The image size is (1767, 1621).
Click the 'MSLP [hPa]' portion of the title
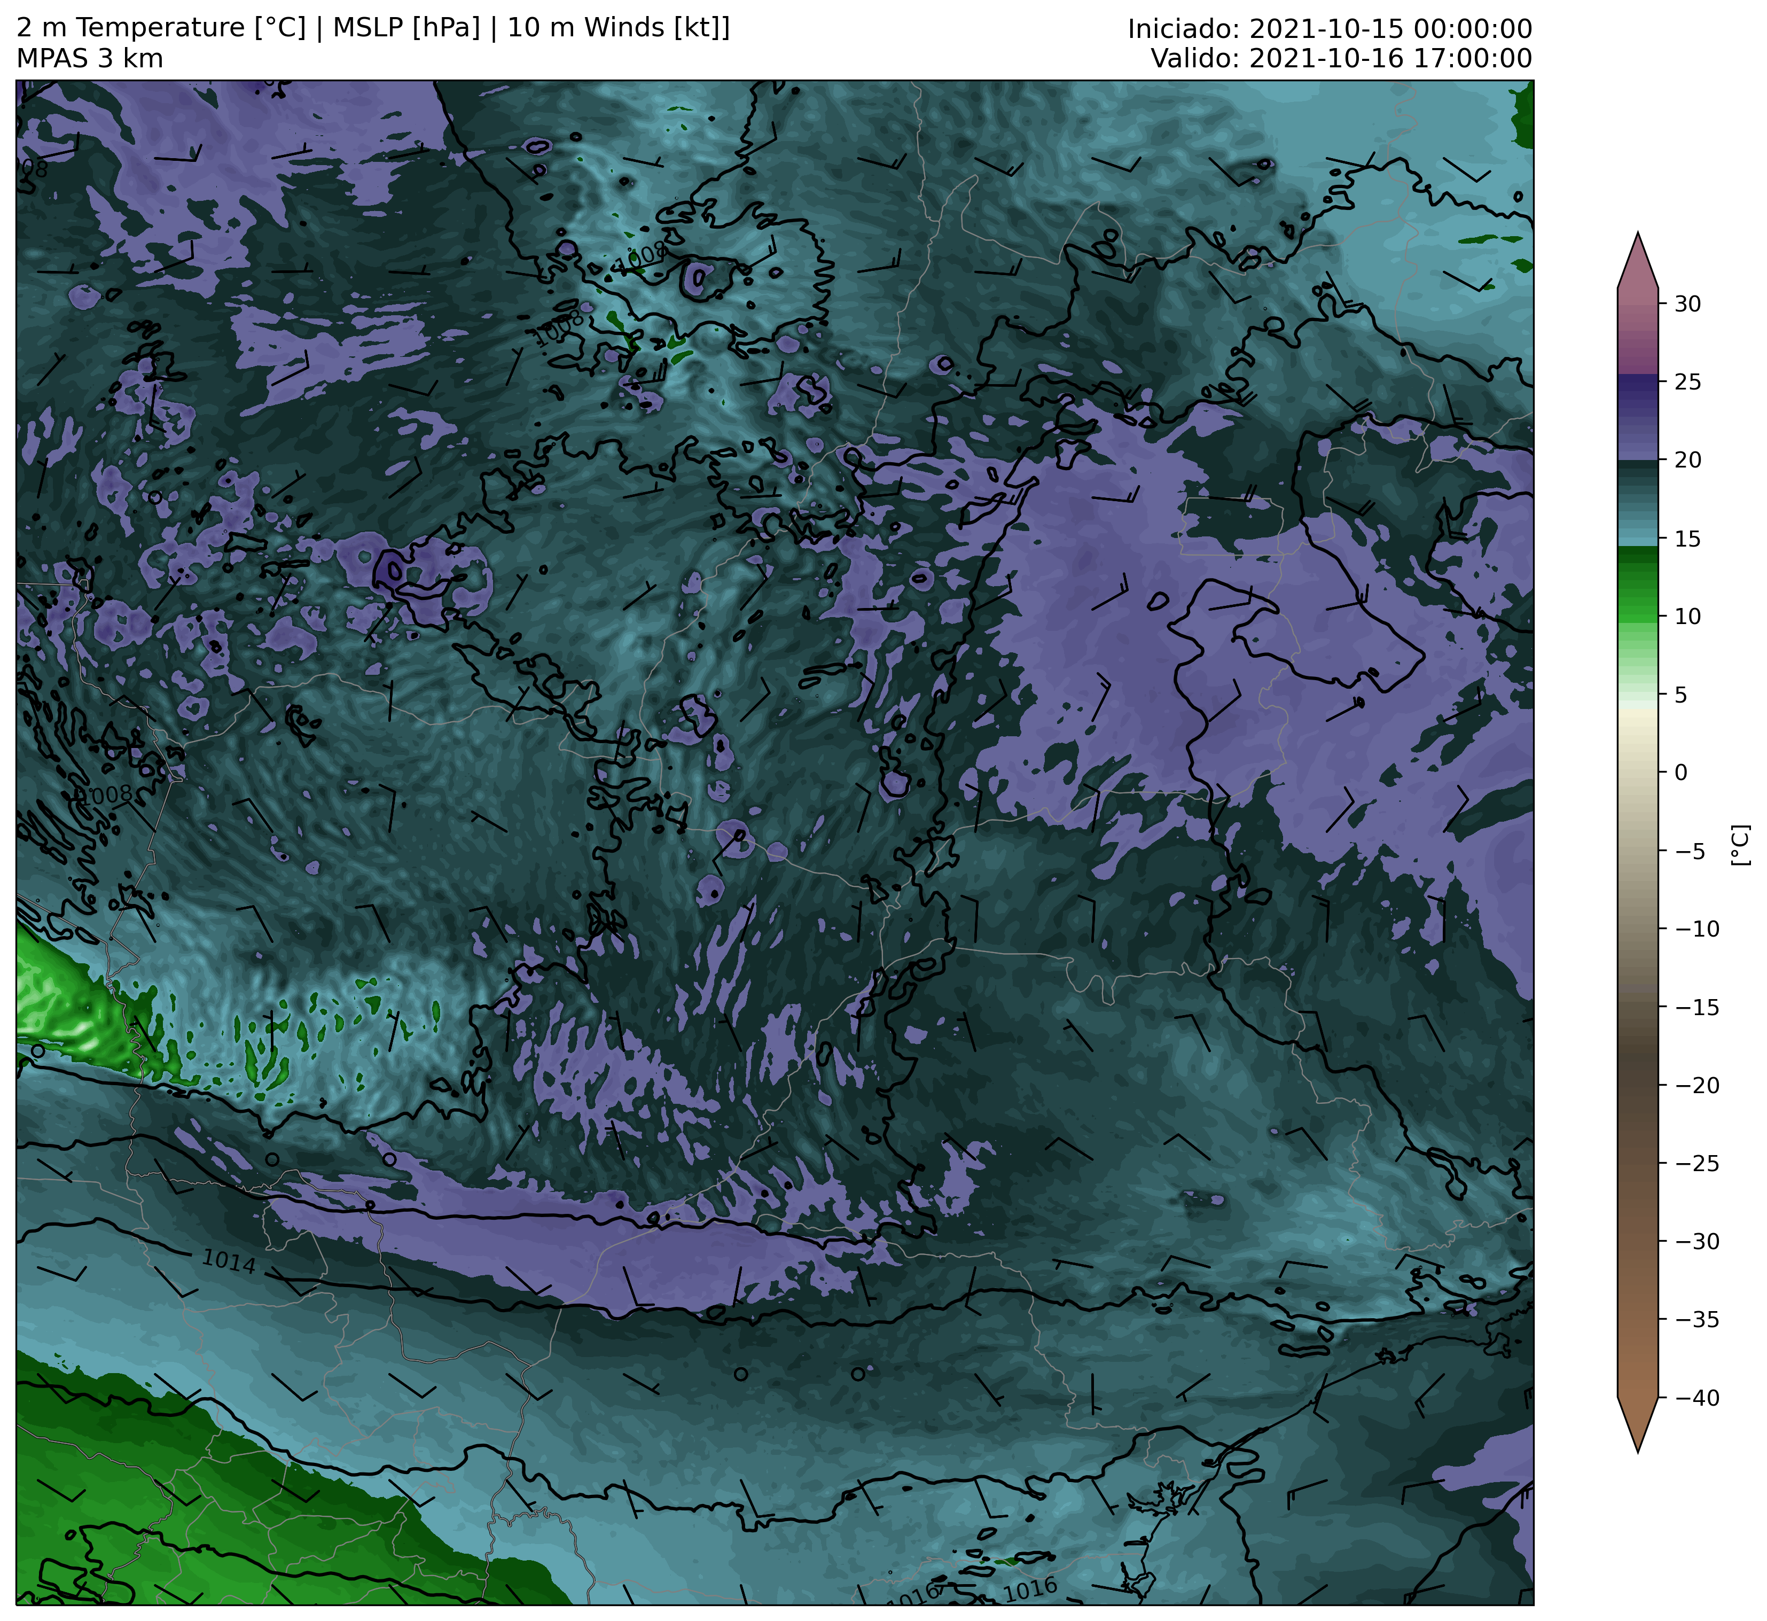407,28
